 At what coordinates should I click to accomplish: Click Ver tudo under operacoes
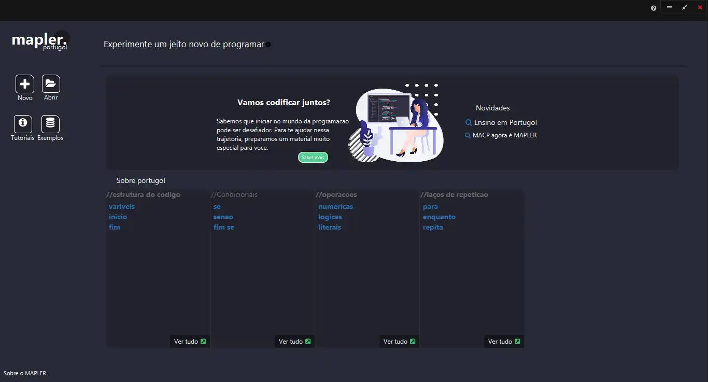399,342
